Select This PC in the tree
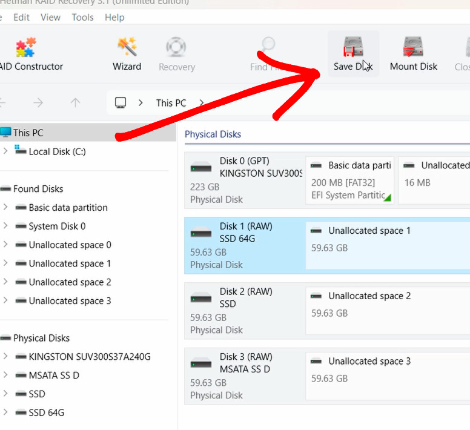Image resolution: width=470 pixels, height=430 pixels. (x=87, y=133)
